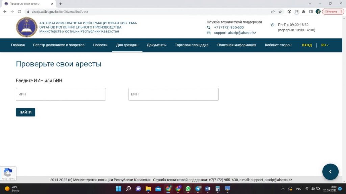Open the Chrome three-dot menu
The height and width of the screenshot is (194, 346).
(x=341, y=12)
